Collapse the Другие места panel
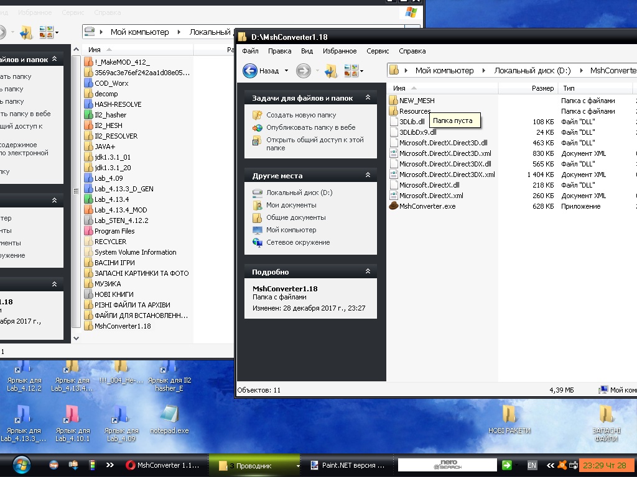This screenshot has width=637, height=477. [x=368, y=175]
